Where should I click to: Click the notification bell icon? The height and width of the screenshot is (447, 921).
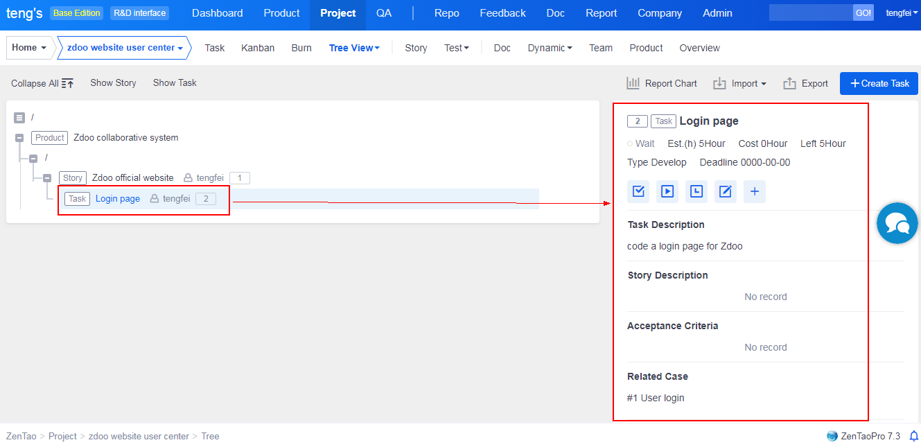[913, 436]
